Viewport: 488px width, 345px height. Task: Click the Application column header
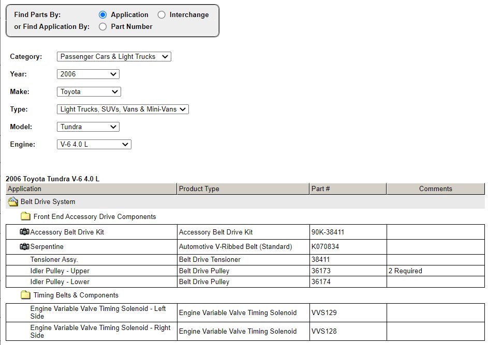coord(91,189)
